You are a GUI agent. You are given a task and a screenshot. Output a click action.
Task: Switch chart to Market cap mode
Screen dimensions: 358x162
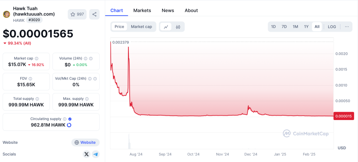click(x=141, y=27)
